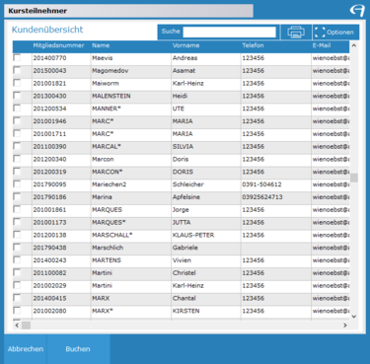Select the checkbox for member 201790095

[17, 184]
